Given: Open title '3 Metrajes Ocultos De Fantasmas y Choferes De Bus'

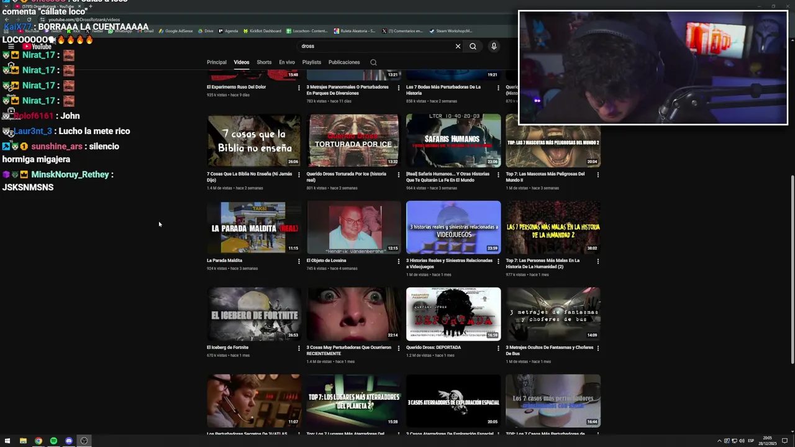Looking at the screenshot, I should tap(549, 351).
